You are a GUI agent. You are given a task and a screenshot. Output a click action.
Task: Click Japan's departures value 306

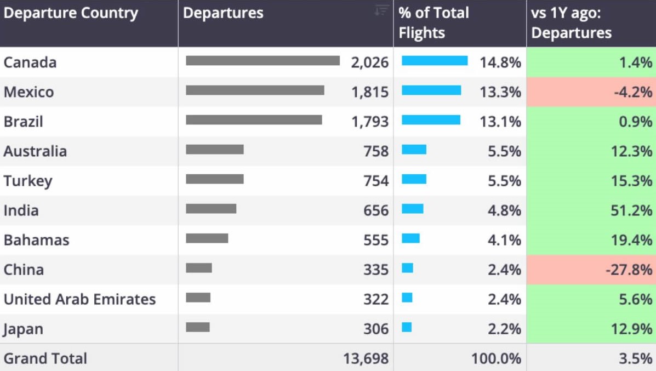[x=376, y=329]
